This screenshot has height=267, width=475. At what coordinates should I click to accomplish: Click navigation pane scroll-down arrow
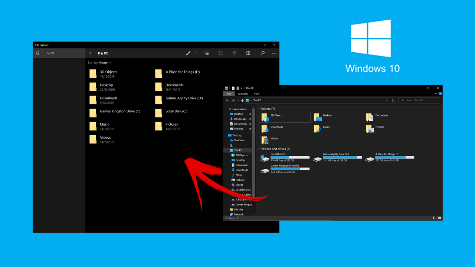tap(253, 214)
